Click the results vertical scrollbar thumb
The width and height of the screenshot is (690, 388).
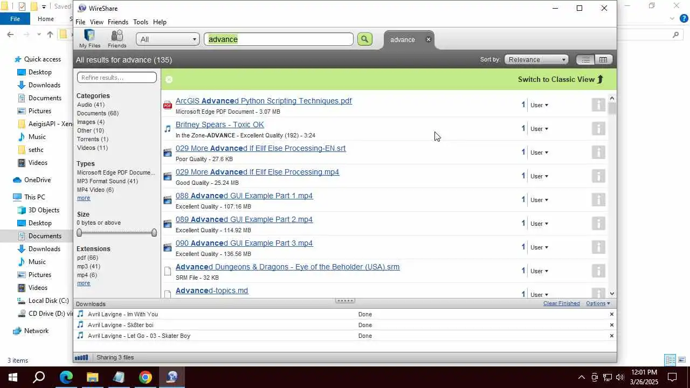tap(612, 108)
